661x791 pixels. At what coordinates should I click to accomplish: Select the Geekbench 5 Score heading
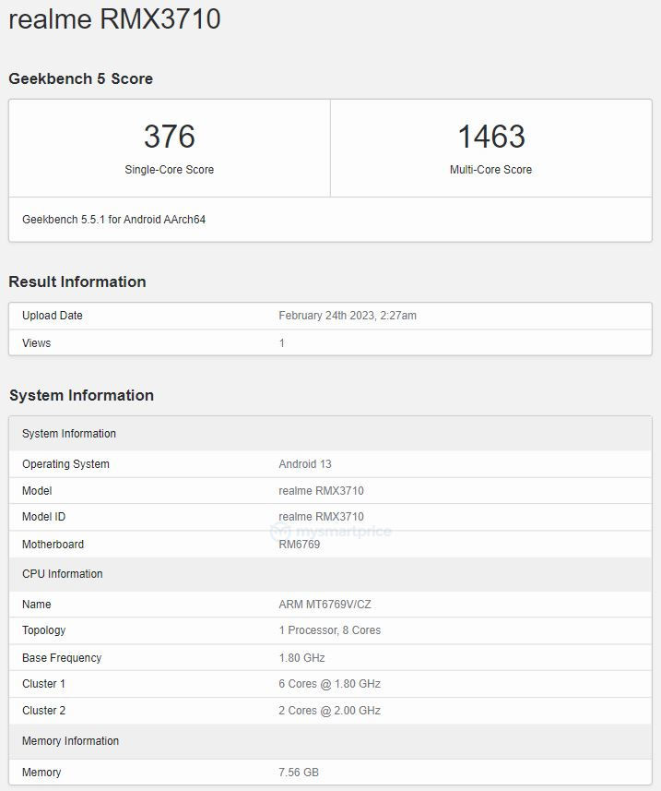tap(80, 78)
